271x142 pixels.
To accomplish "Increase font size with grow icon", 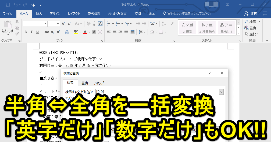I will pos(63,24).
